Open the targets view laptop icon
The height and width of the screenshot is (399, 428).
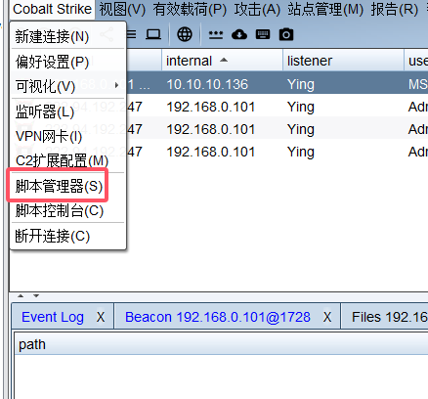[x=153, y=34]
